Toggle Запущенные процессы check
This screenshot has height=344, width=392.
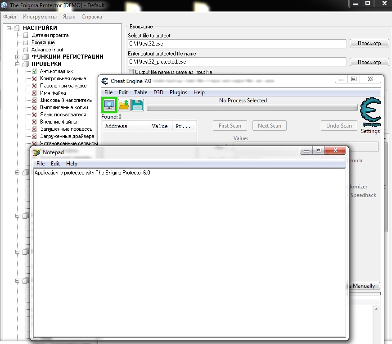click(x=35, y=129)
